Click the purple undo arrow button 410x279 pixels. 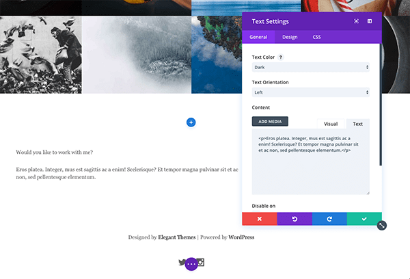tap(295, 219)
